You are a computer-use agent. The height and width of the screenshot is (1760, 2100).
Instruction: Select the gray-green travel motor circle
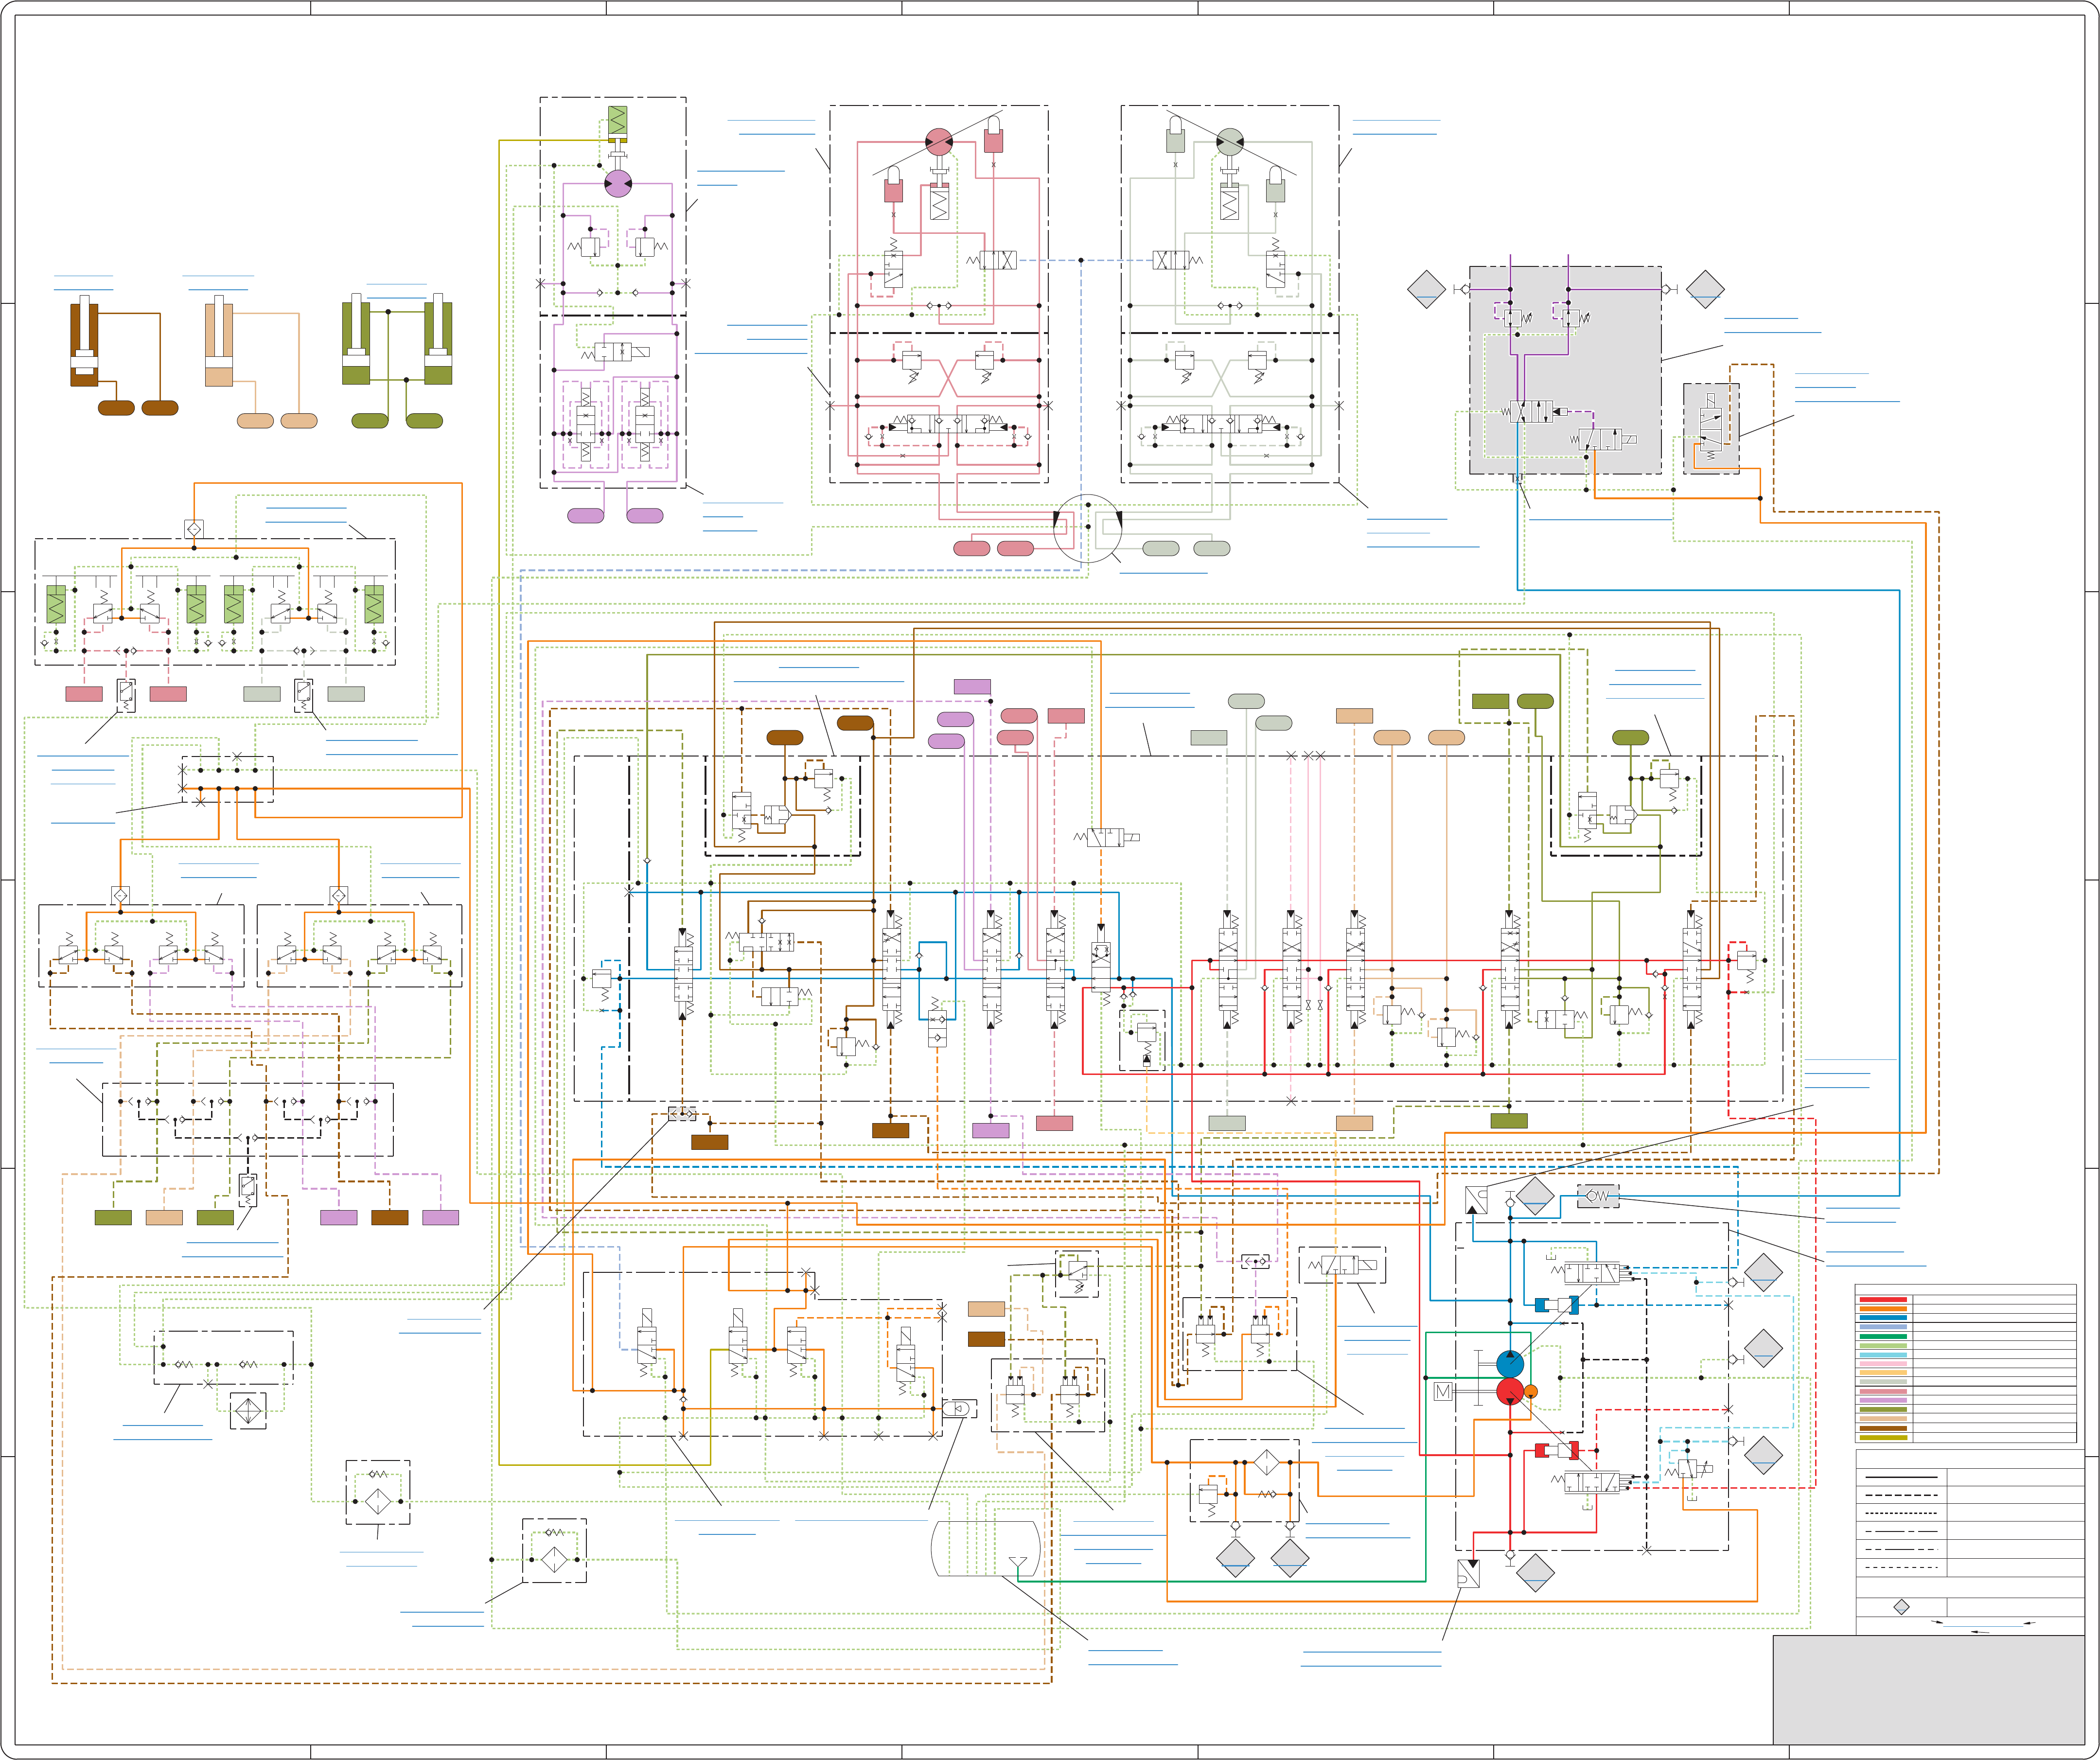(x=1230, y=141)
